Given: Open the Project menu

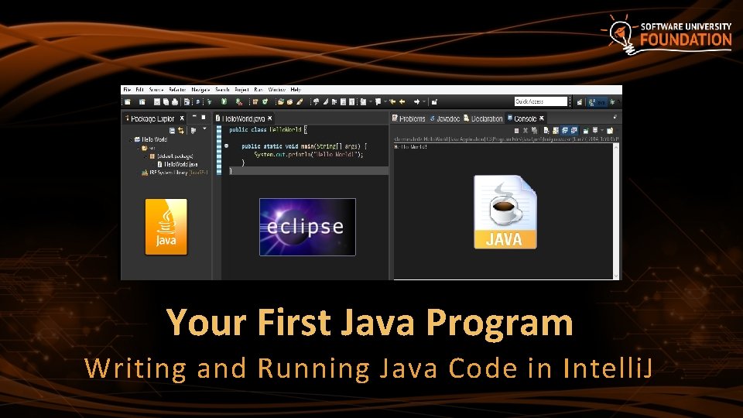Looking at the screenshot, I should pos(241,90).
